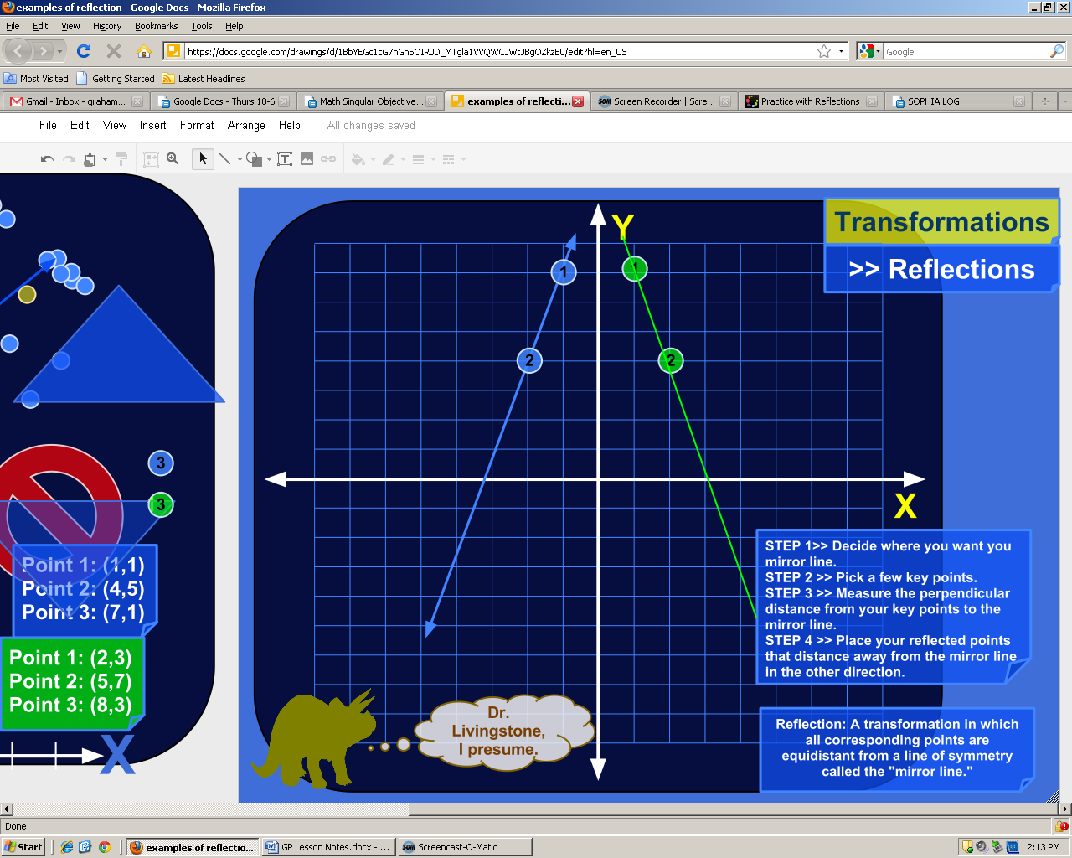Expand the Shape tool dropdown arrow
The width and height of the screenshot is (1072, 858).
pos(270,159)
